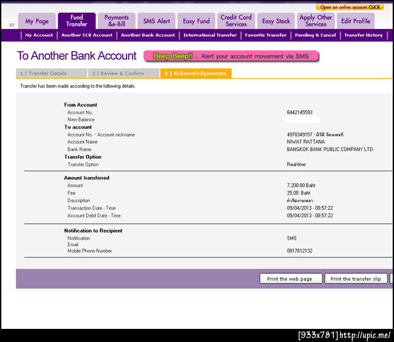Image resolution: width=394 pixels, height=342 pixels.
Task: Click the To account number 4970349157
Action: pos(299,135)
